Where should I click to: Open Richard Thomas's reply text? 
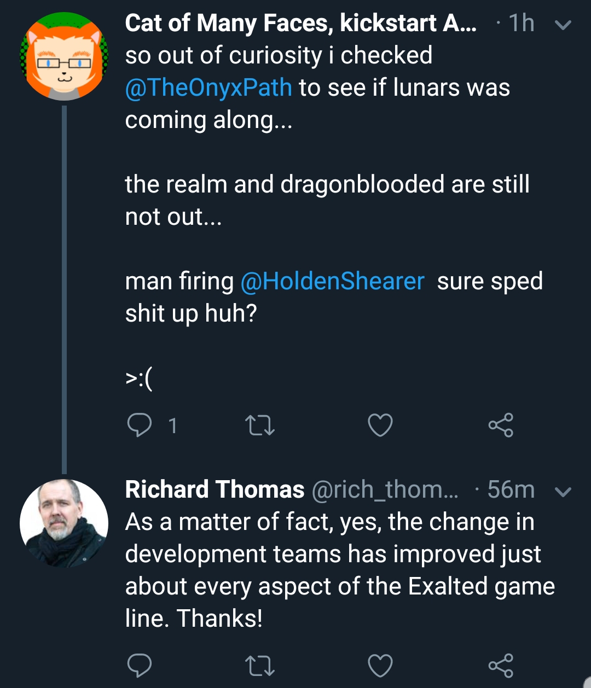(340, 570)
